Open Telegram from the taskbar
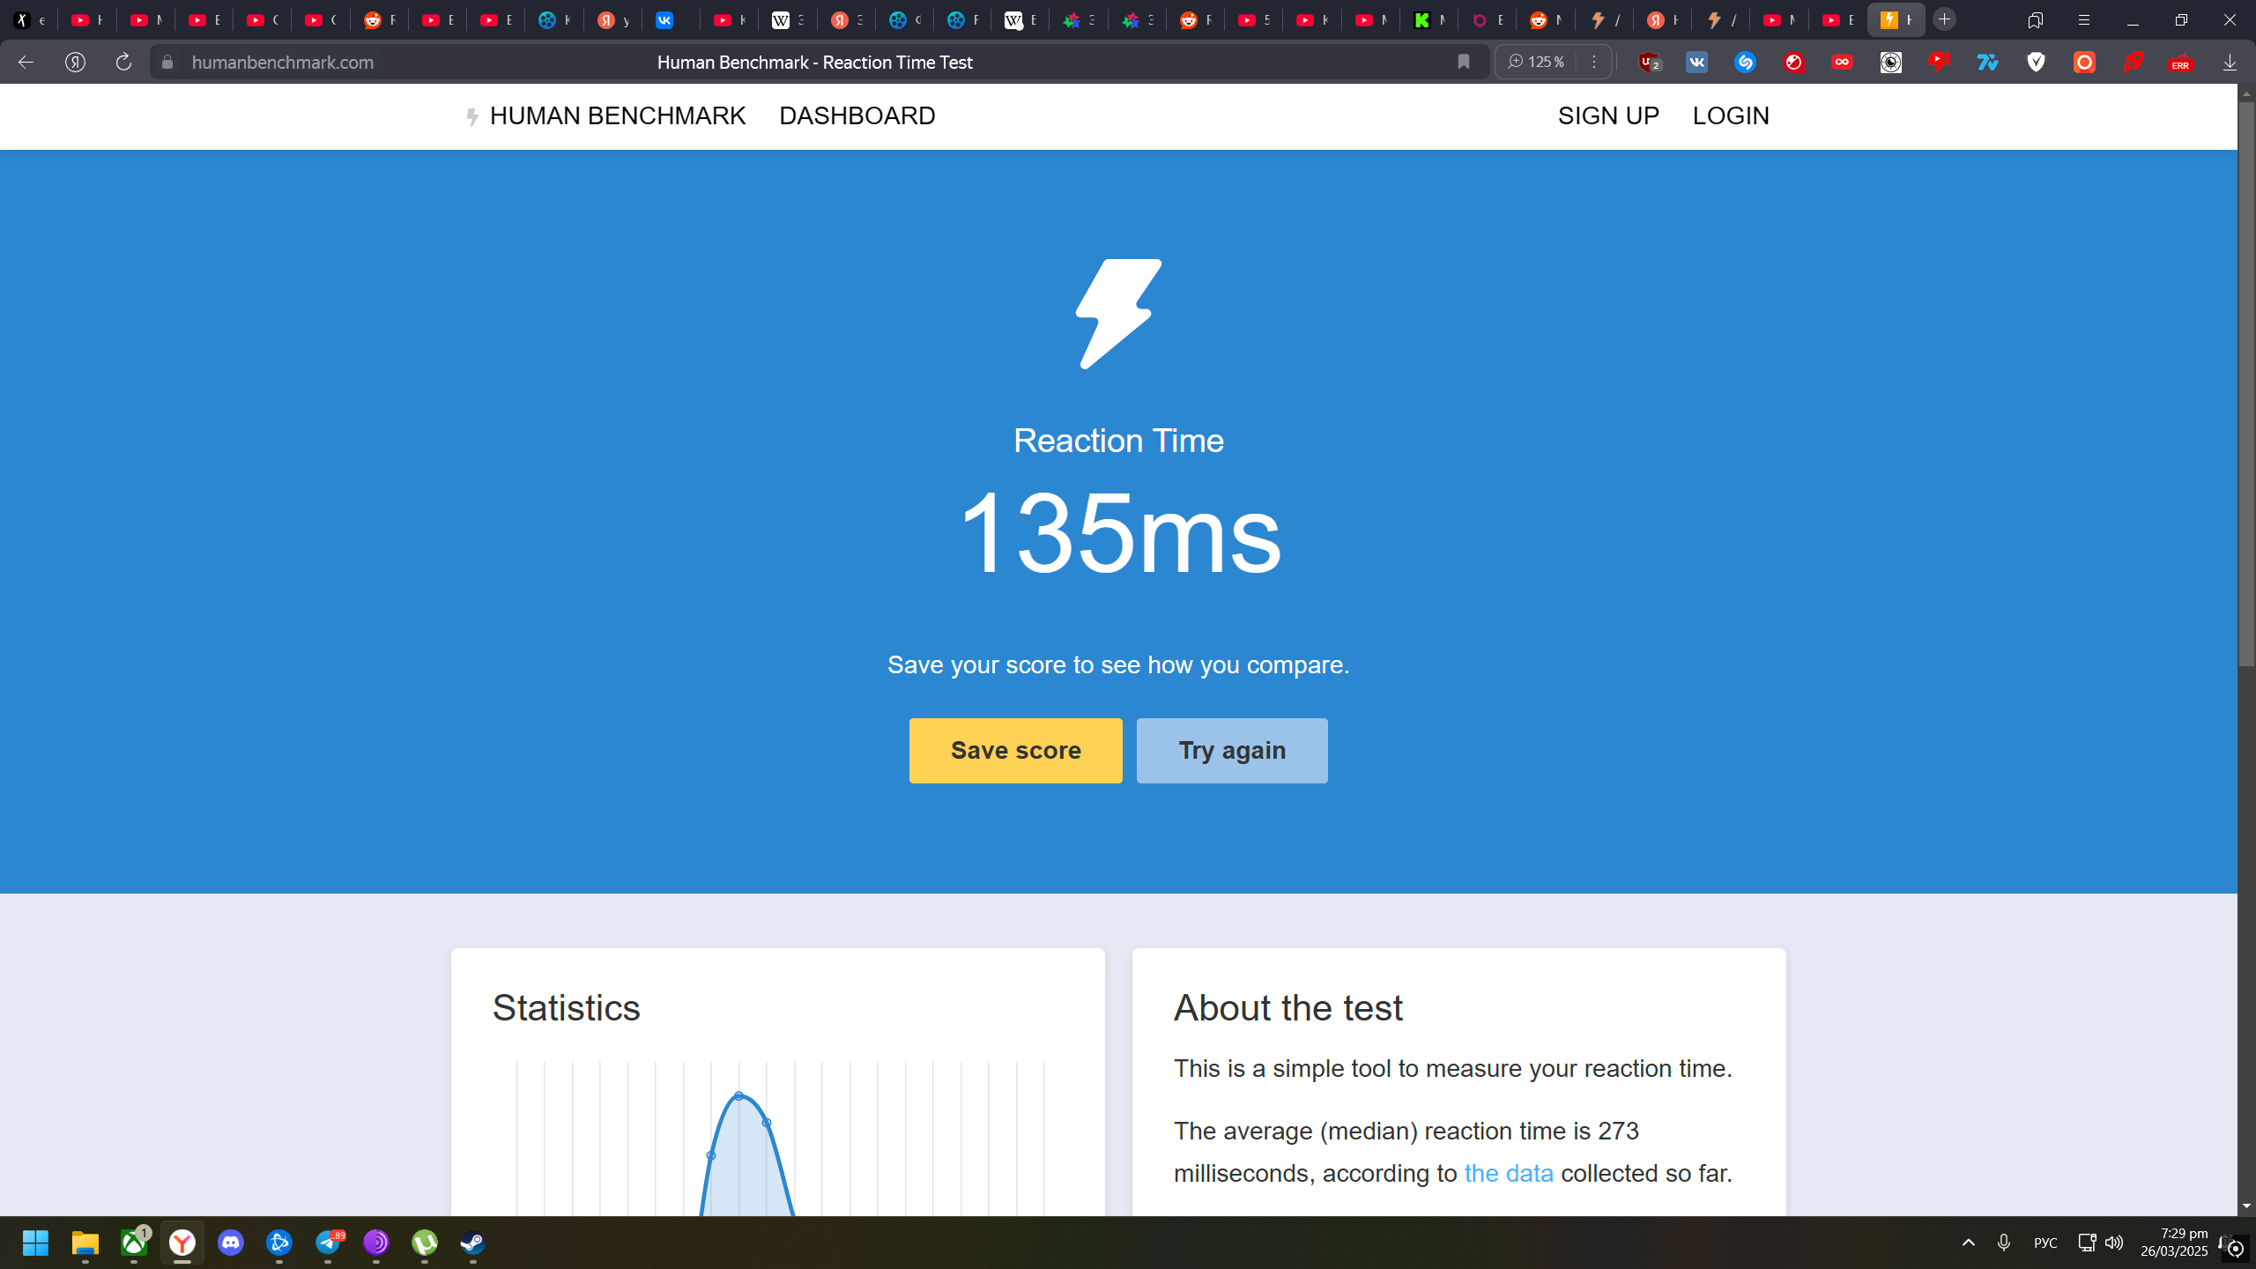2256x1269 pixels. coord(328,1243)
